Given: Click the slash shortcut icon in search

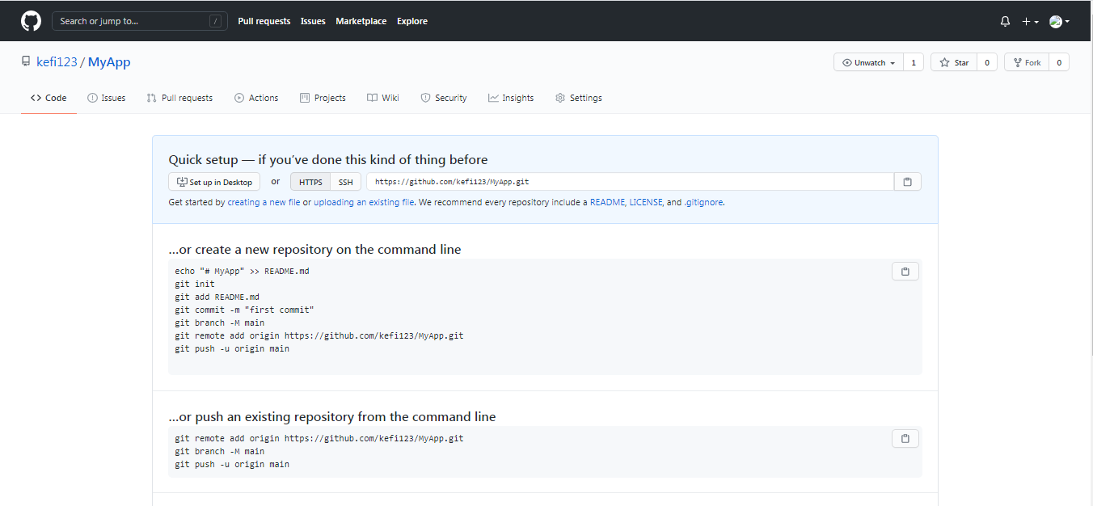Looking at the screenshot, I should [215, 21].
